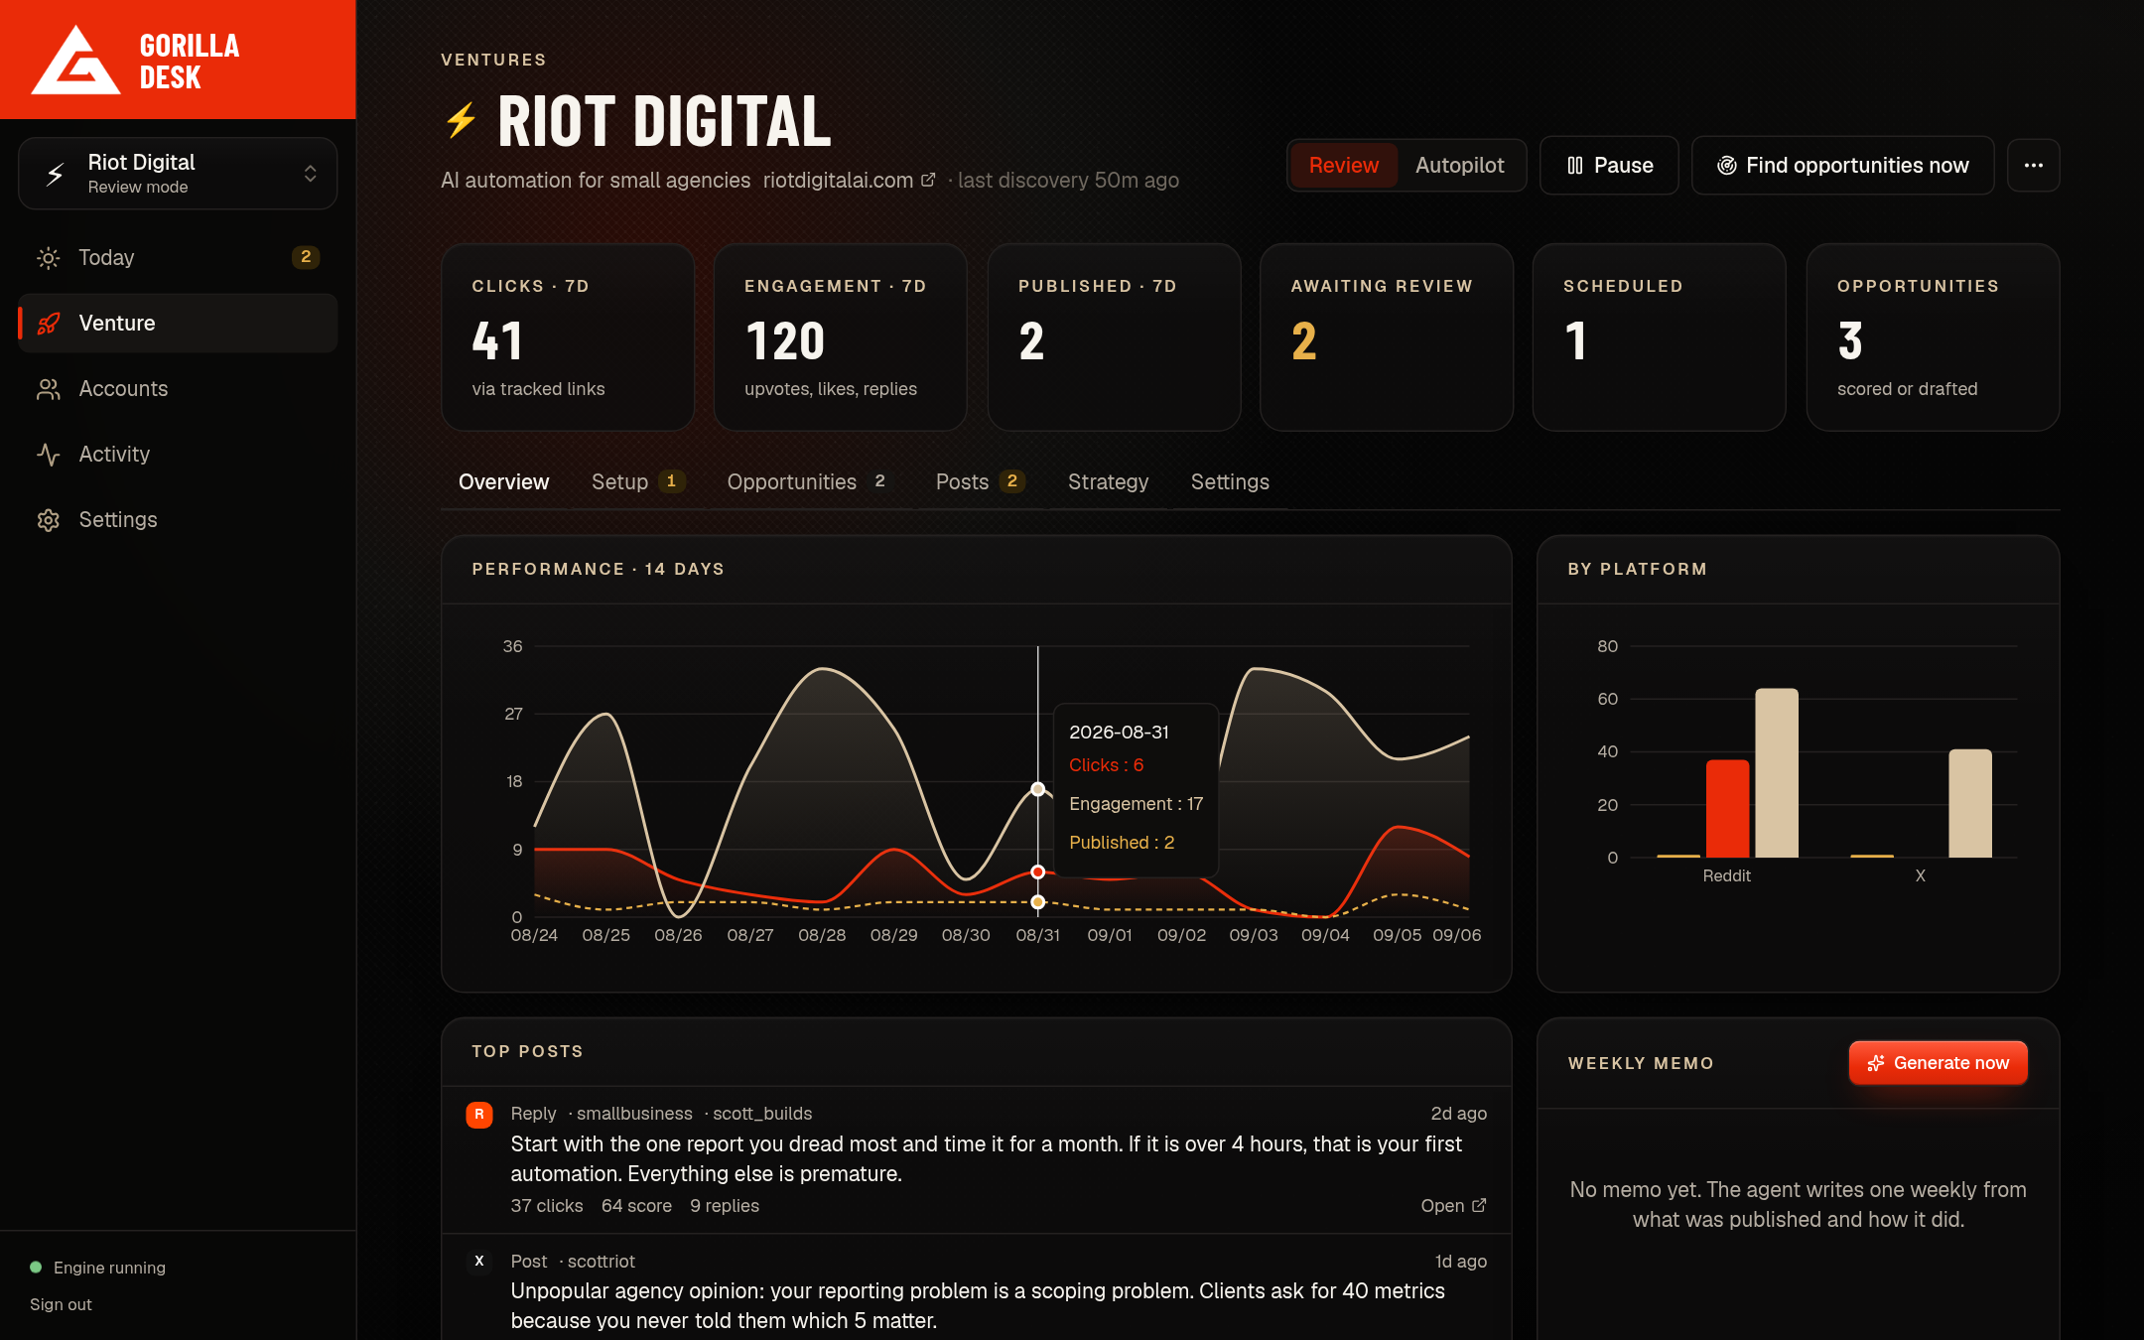
Task: Click the sparkle icon in Generate now
Action: click(1875, 1063)
